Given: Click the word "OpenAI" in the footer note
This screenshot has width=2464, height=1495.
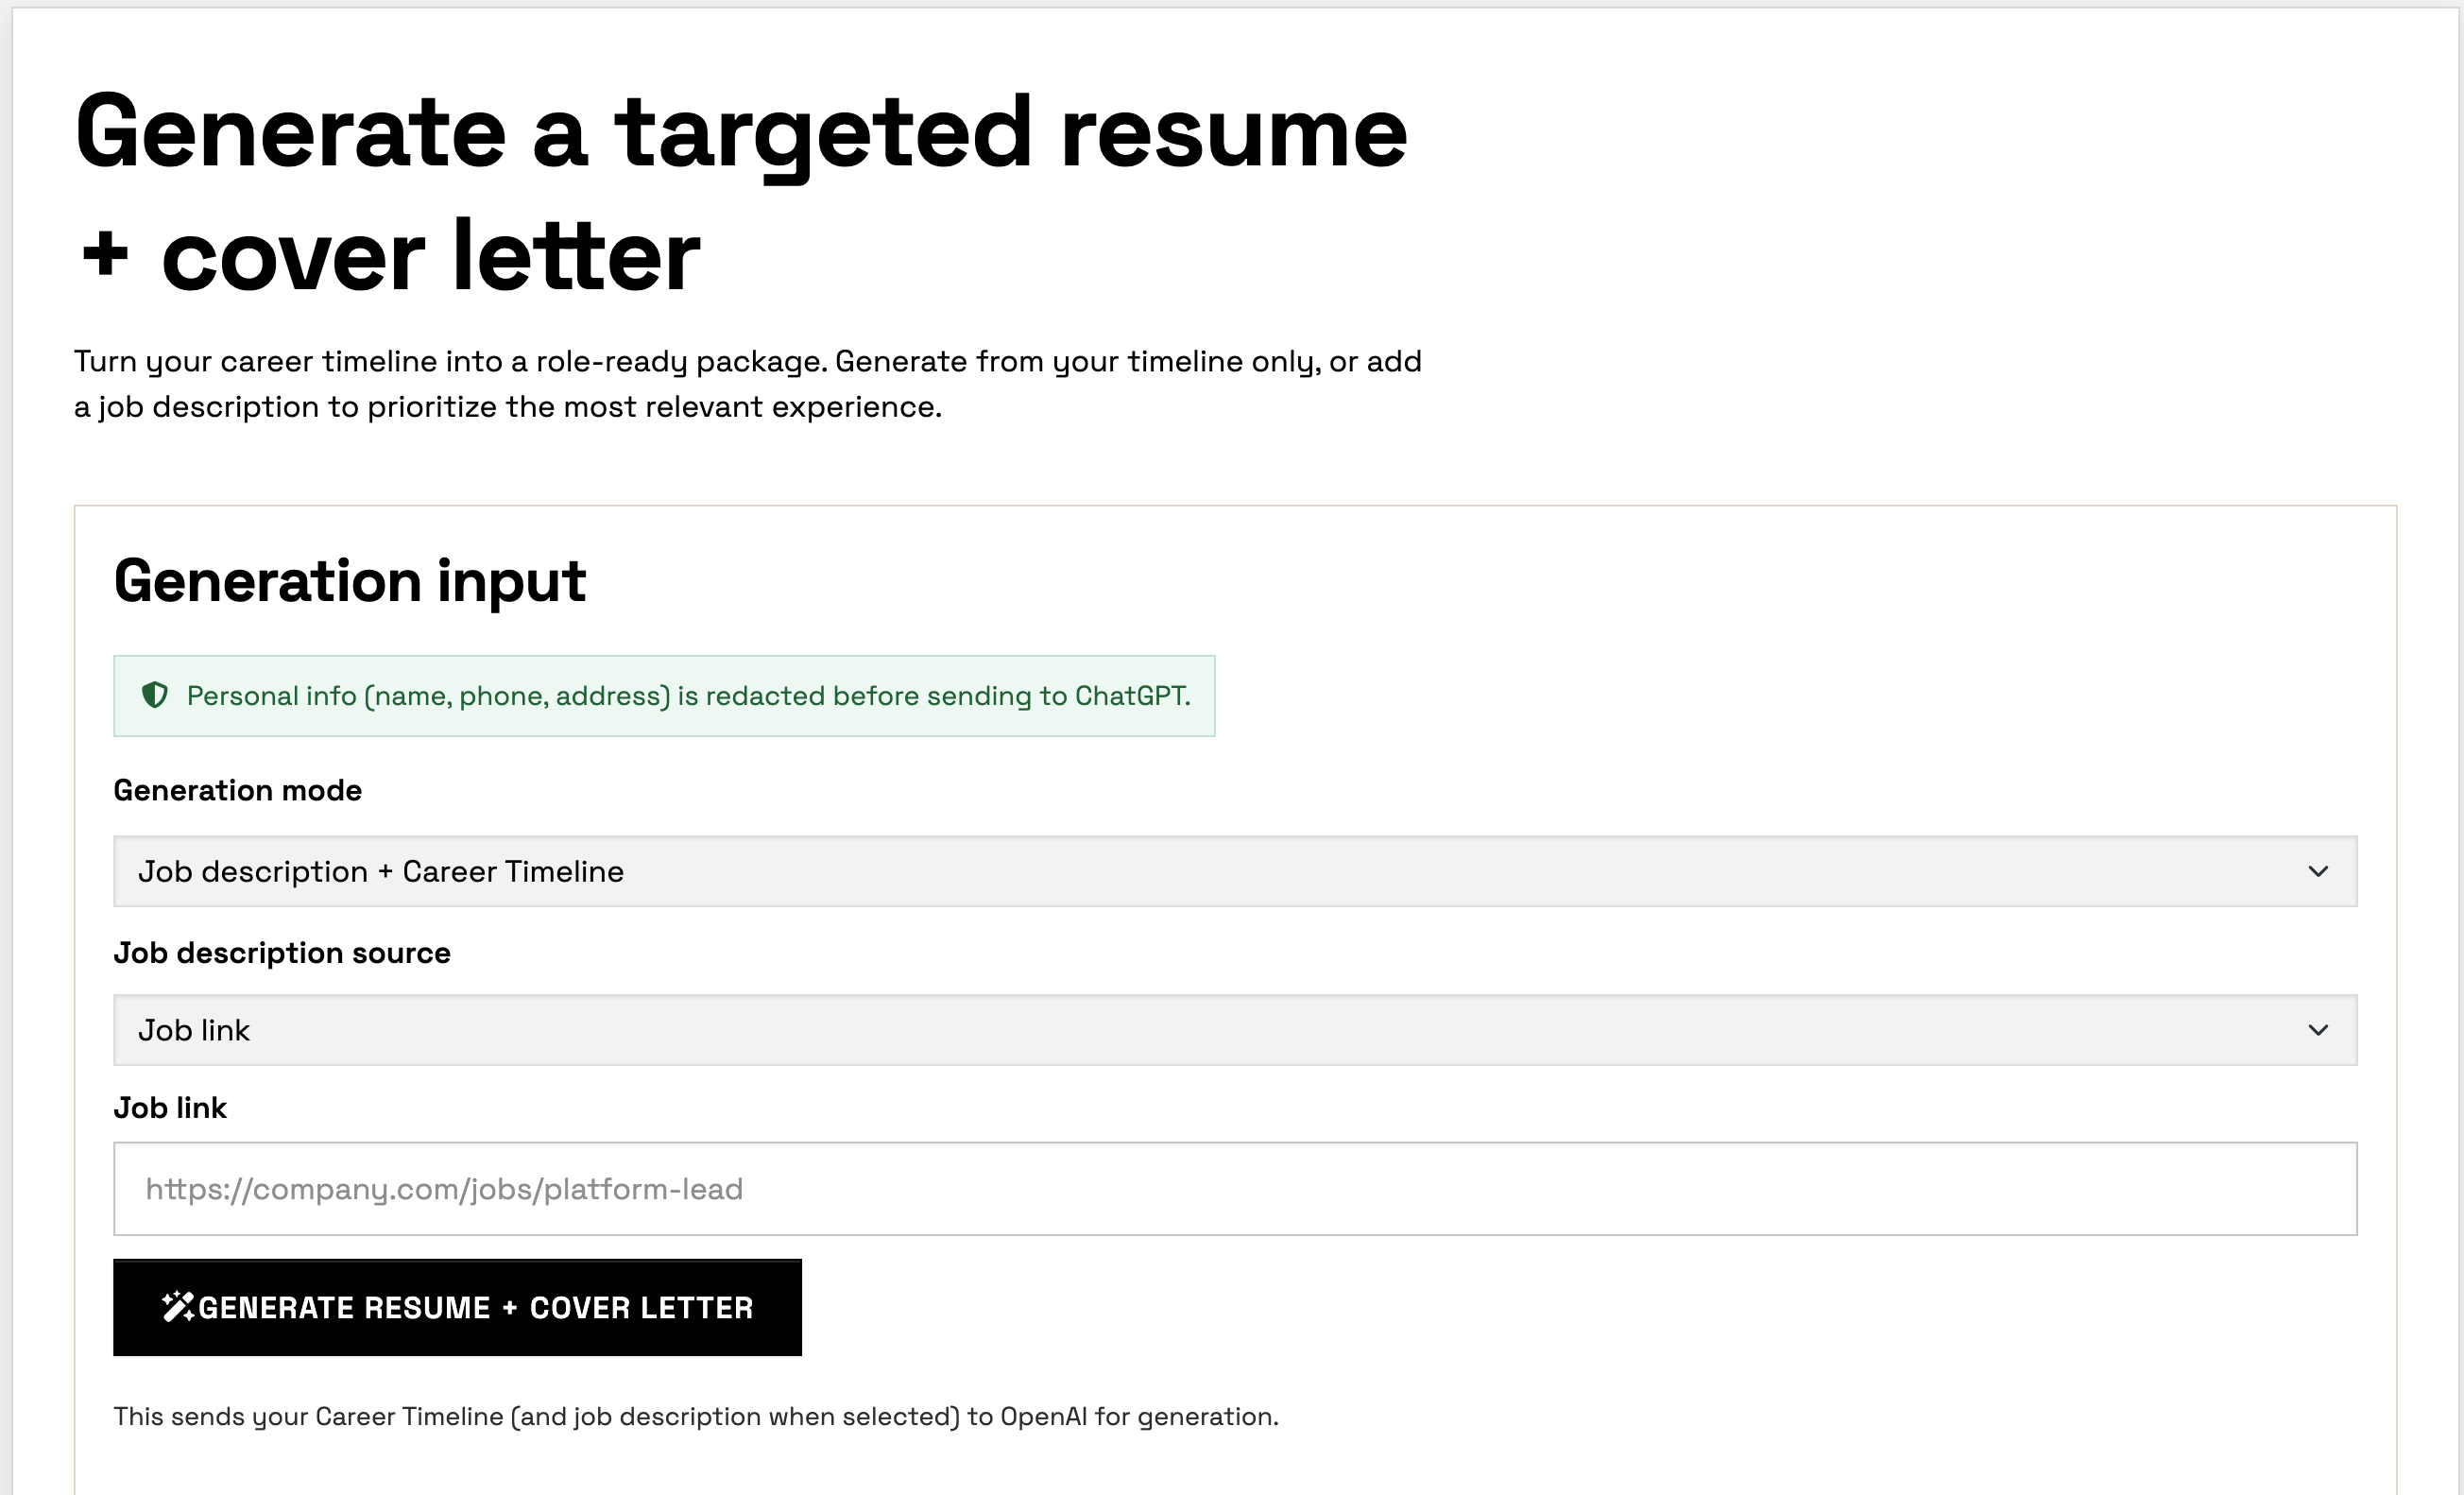Looking at the screenshot, I should click(1043, 1416).
